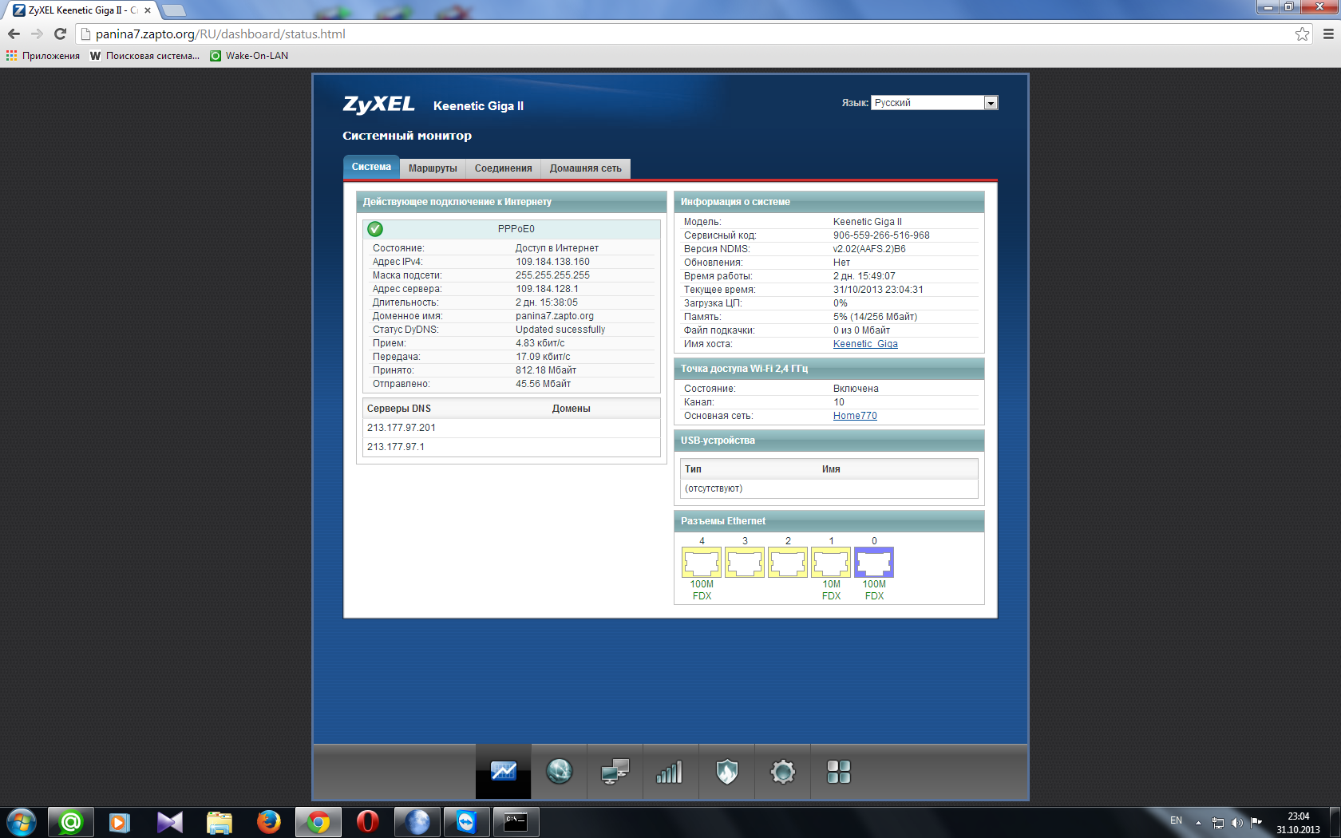
Task: Open the Mail.ru agent taskbar icon
Action: pyautogui.click(x=71, y=822)
